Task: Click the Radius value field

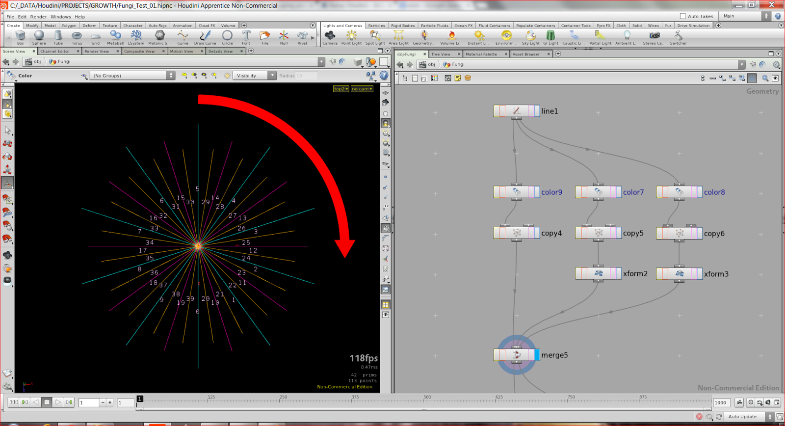Action: tap(306, 76)
